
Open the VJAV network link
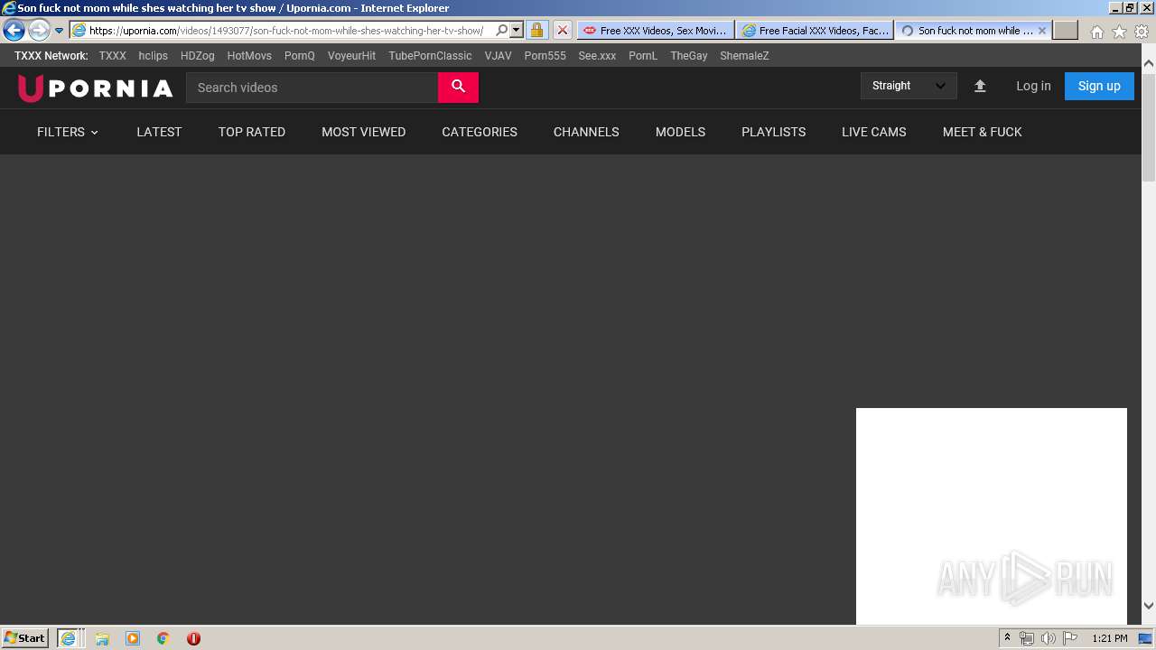tap(498, 55)
